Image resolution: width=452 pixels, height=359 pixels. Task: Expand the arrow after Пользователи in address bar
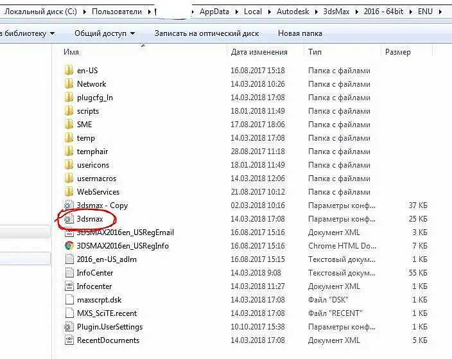click(x=150, y=12)
